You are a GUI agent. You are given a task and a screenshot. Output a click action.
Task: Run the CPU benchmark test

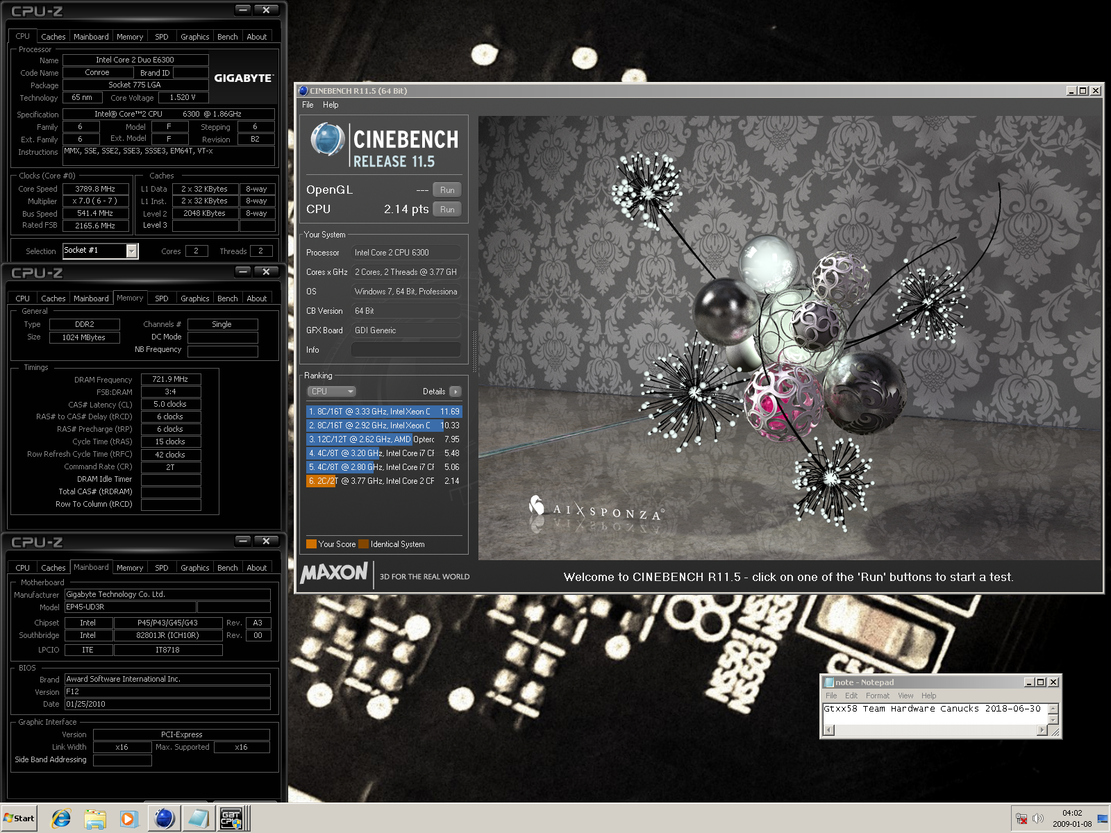tap(447, 209)
